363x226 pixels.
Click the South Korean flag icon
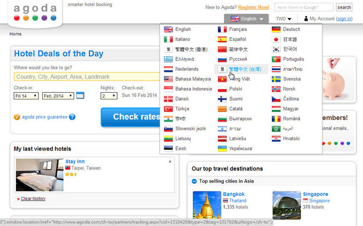pos(276,49)
